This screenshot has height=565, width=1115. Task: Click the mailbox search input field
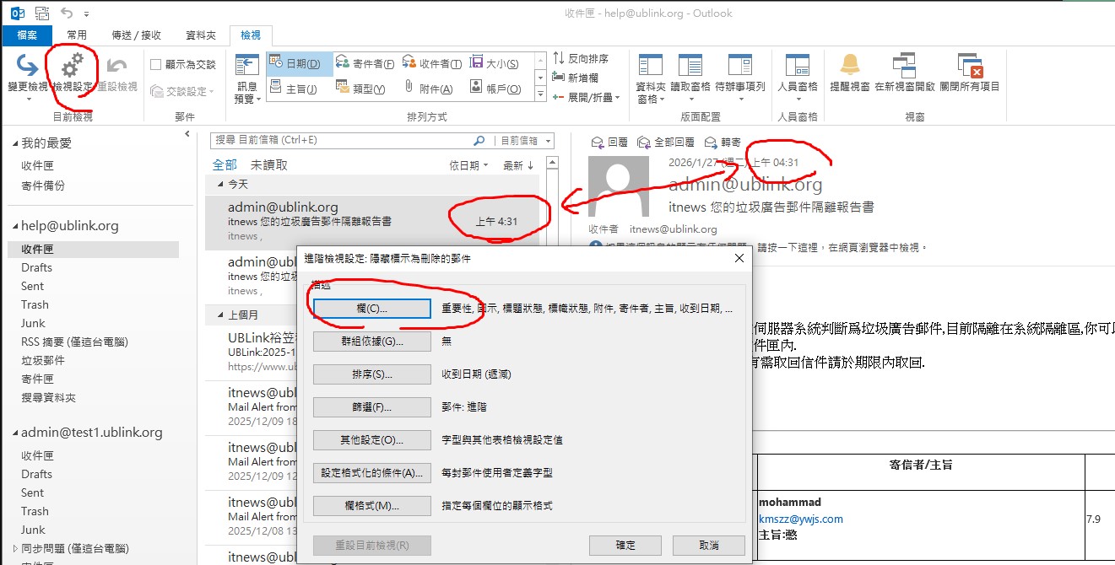click(342, 141)
